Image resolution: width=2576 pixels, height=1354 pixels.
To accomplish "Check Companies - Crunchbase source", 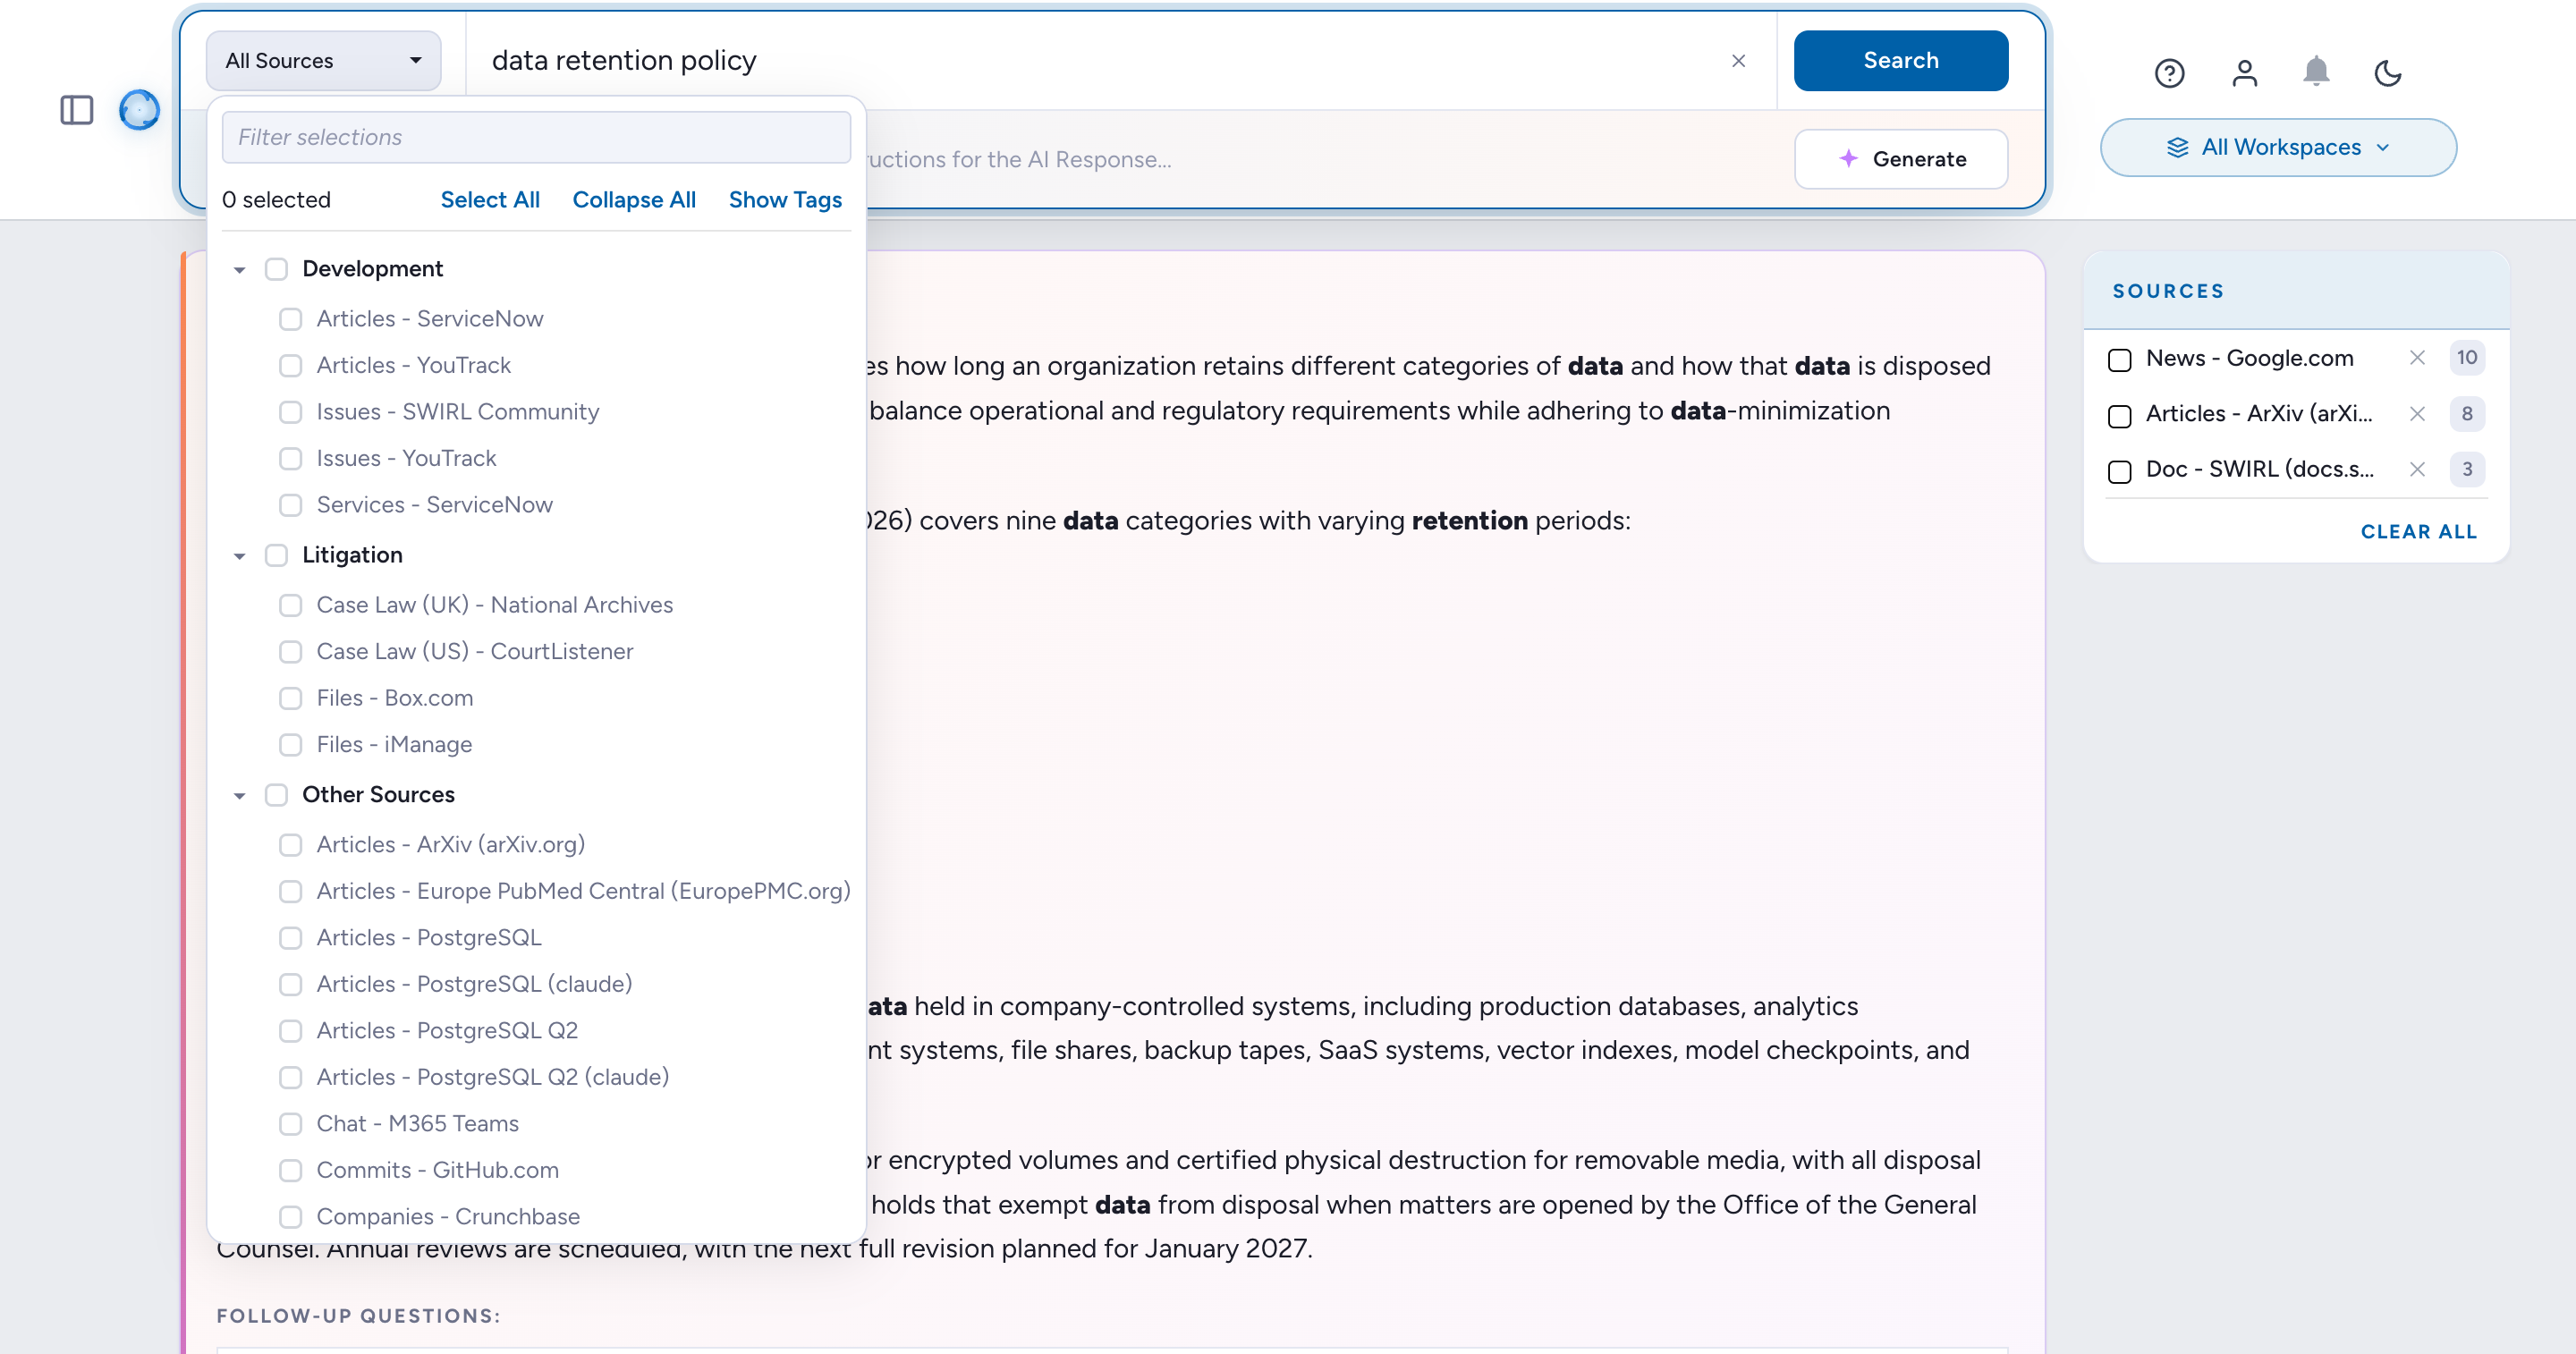I will tap(290, 1218).
